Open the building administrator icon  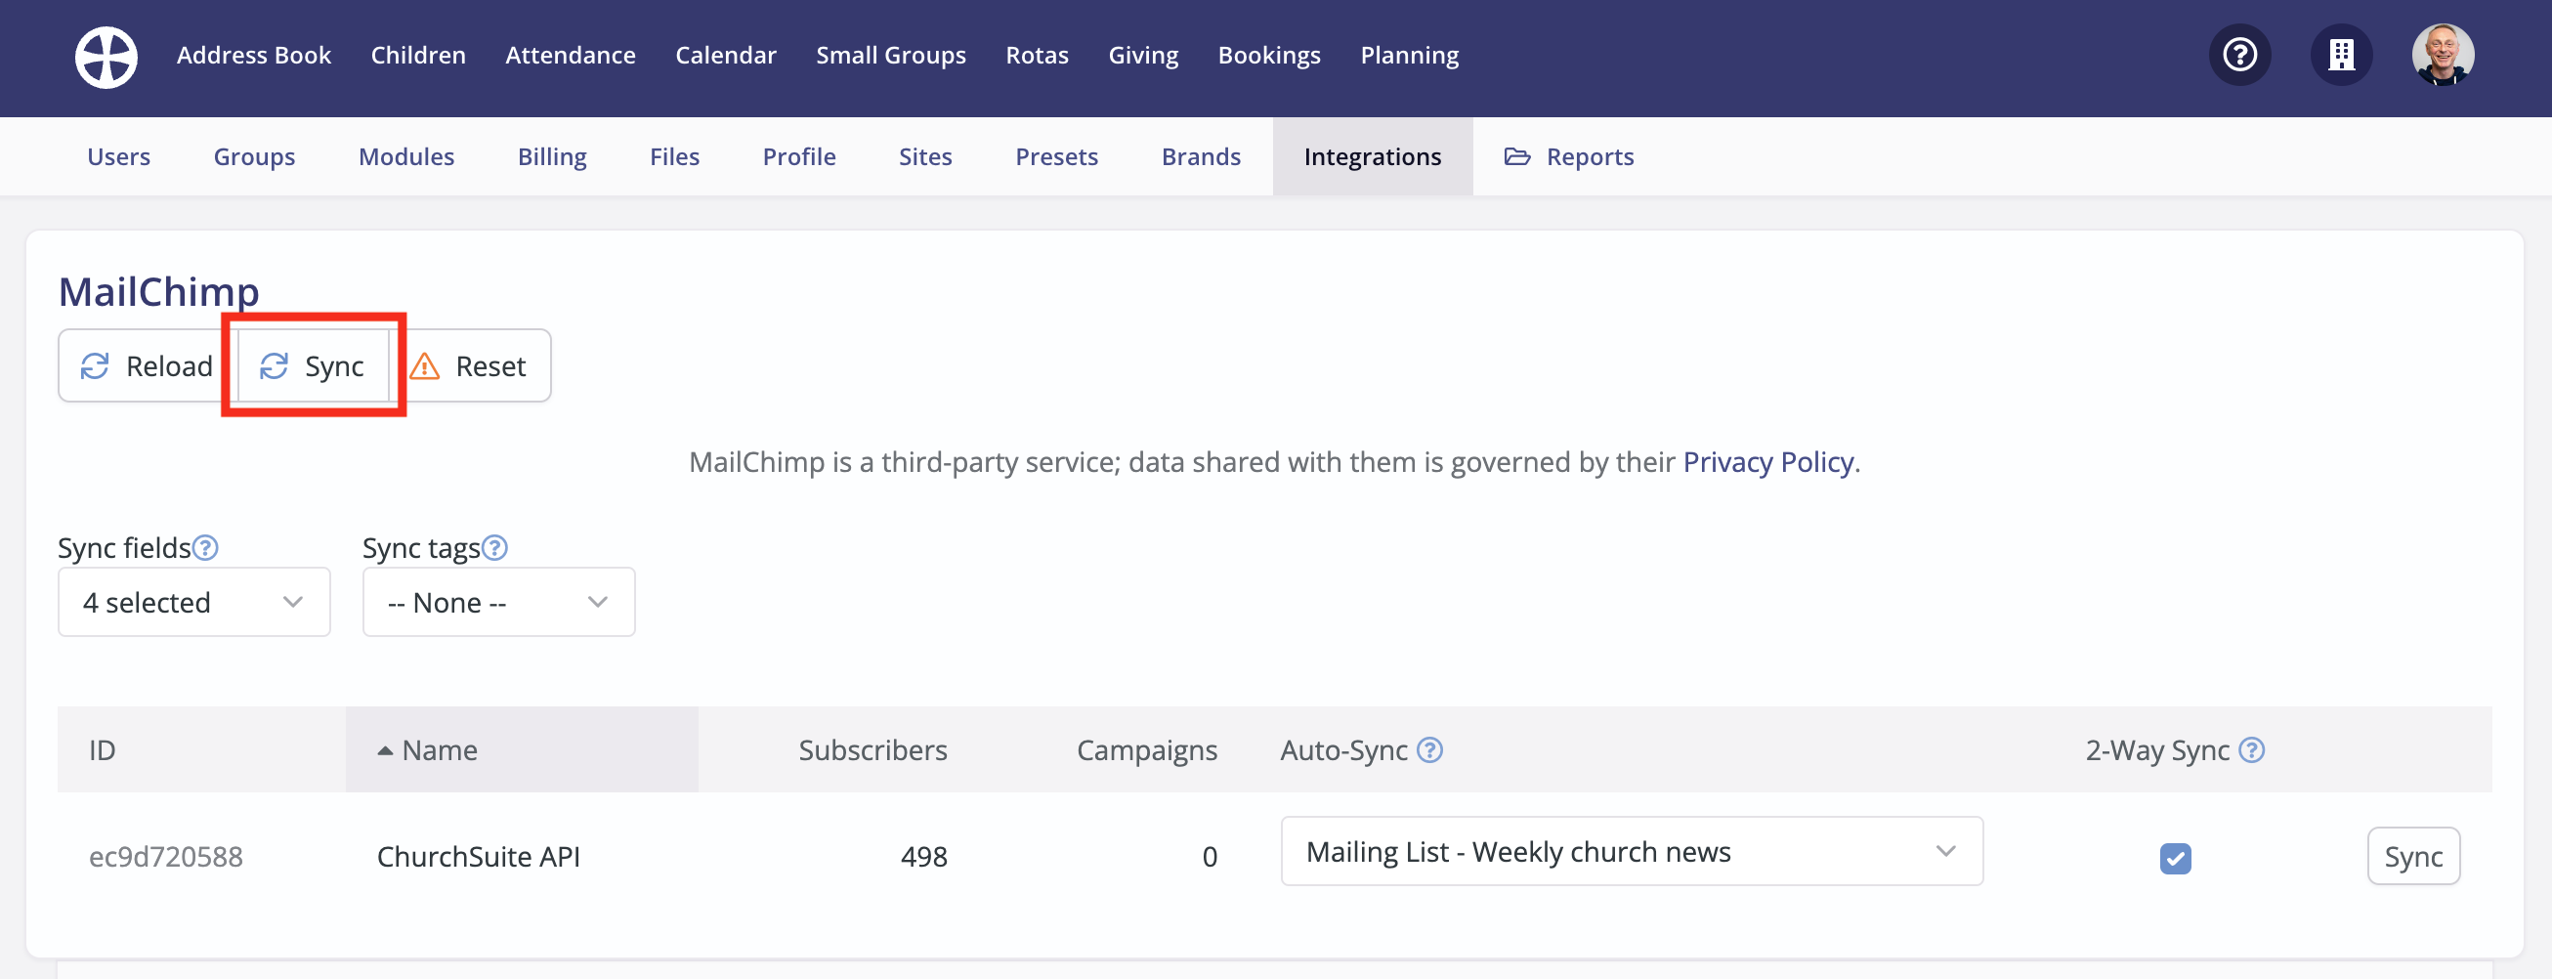tap(2341, 55)
